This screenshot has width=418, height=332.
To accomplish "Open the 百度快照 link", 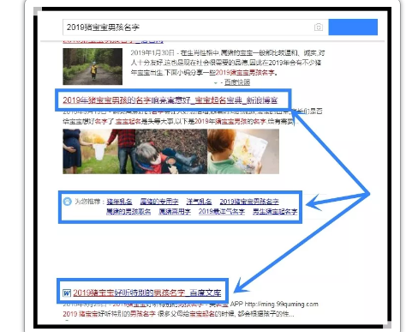I will pos(237,82).
